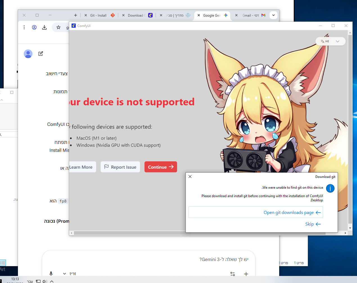Click the Continue button in ComfyUI

coord(161,167)
